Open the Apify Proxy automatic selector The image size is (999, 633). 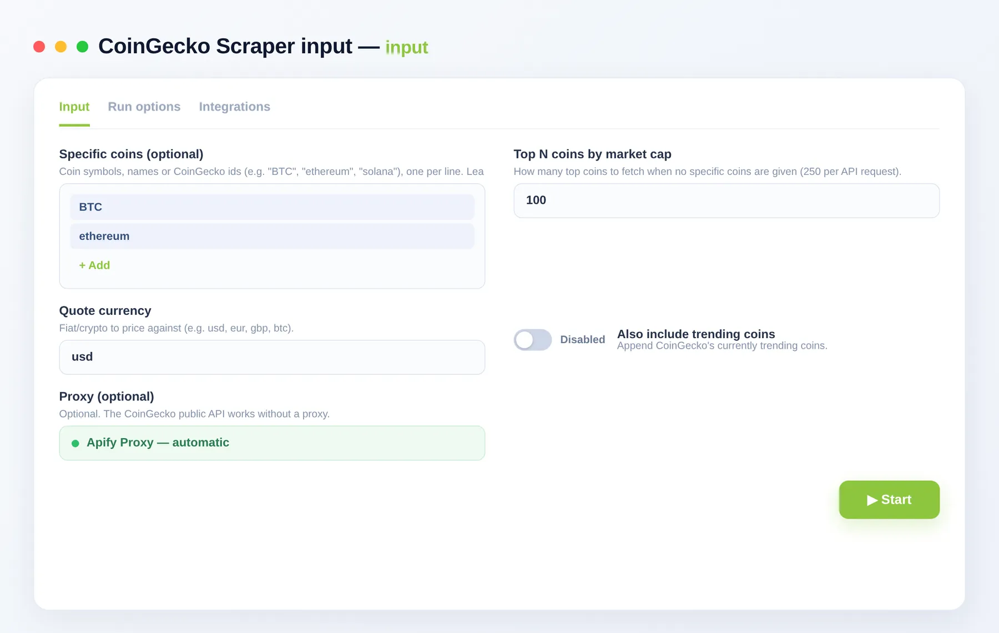click(x=272, y=443)
